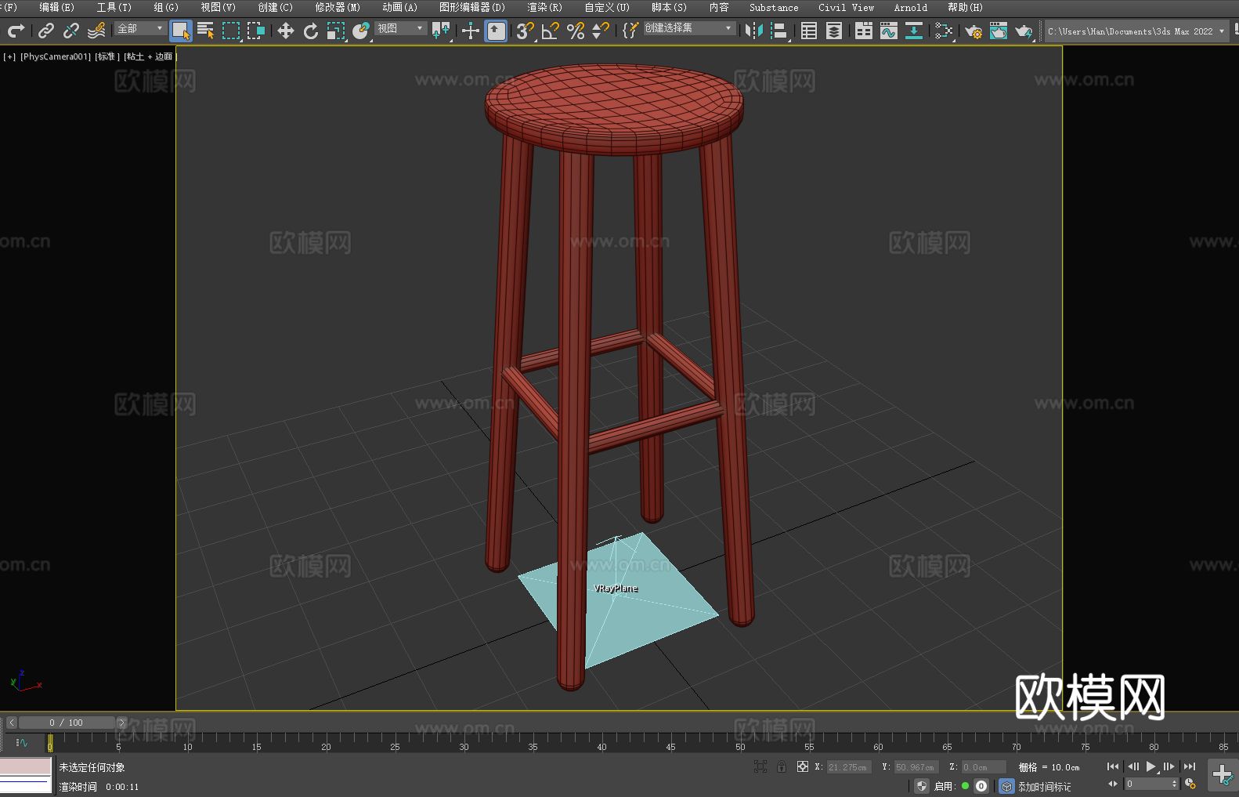Screen dimensions: 1239x797
Task: Click the teal download-arrow toolbar icon
Action: coord(914,31)
